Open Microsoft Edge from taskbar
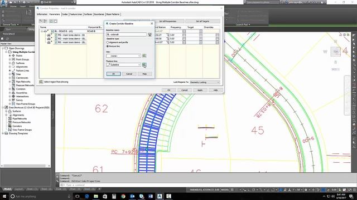The width and height of the screenshot is (357, 200). (87, 196)
